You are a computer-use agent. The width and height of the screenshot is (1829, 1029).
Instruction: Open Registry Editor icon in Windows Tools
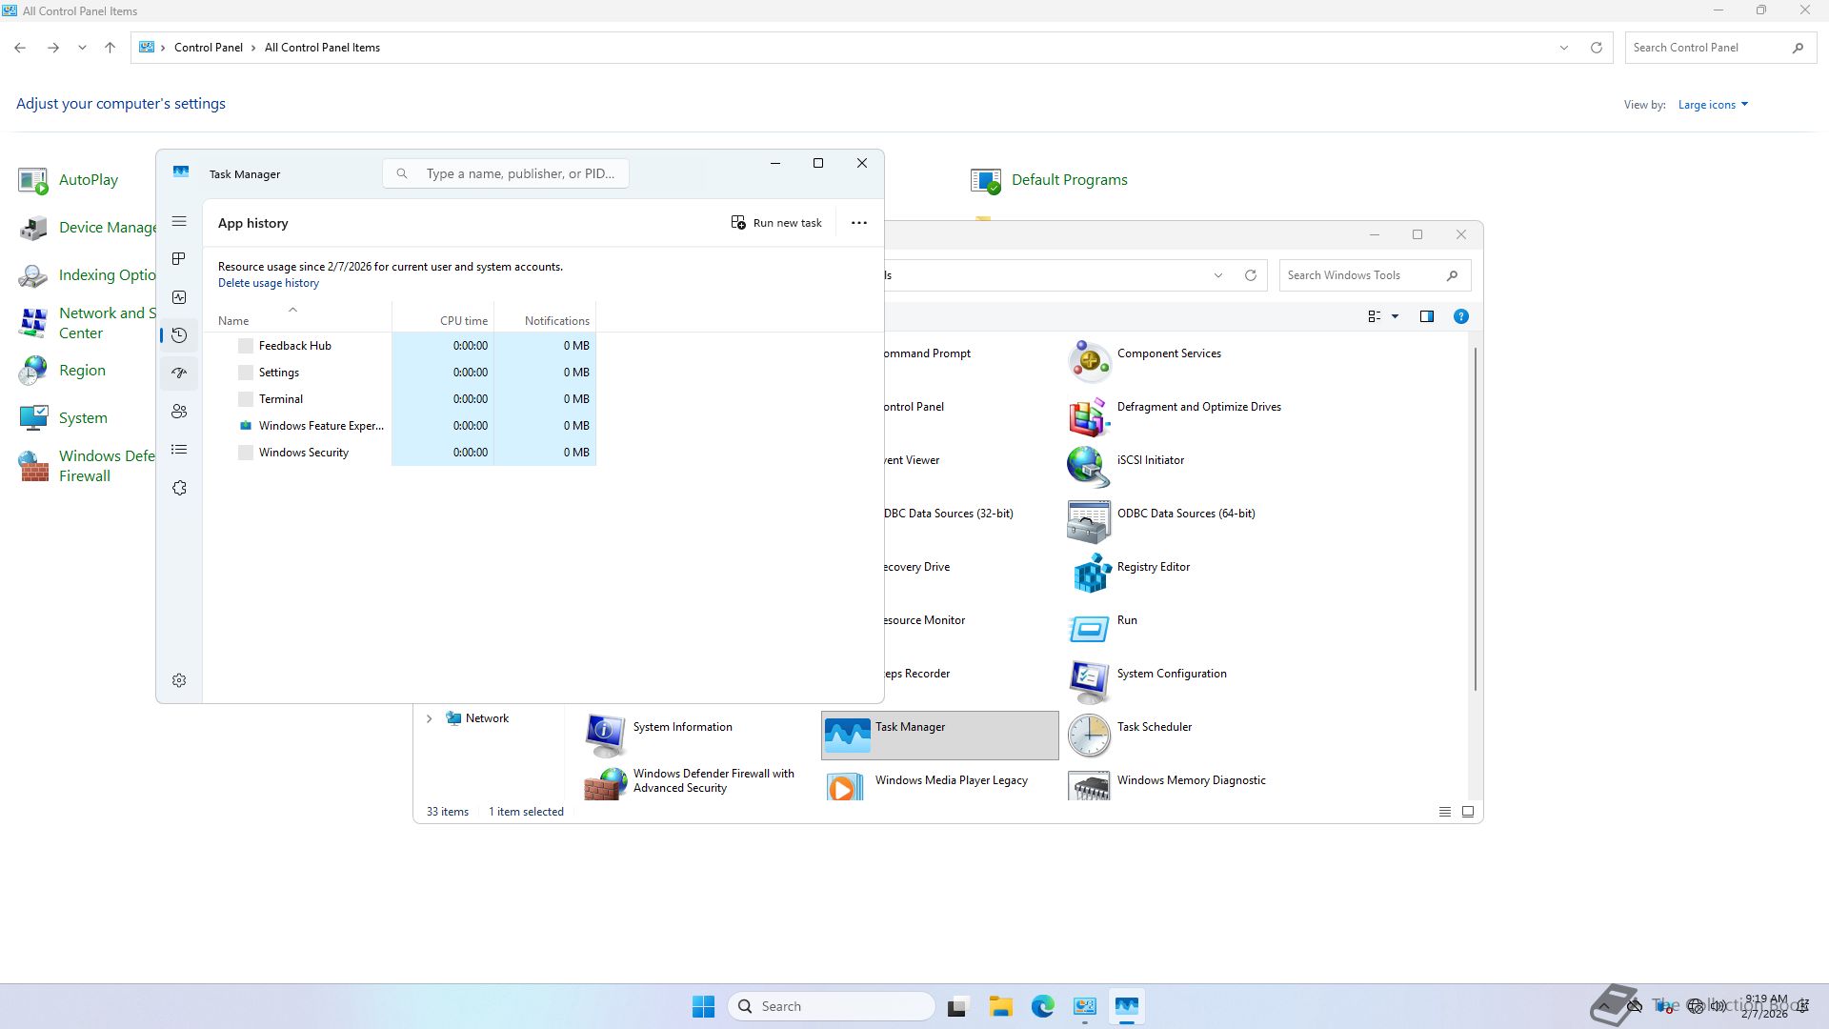click(x=1090, y=573)
